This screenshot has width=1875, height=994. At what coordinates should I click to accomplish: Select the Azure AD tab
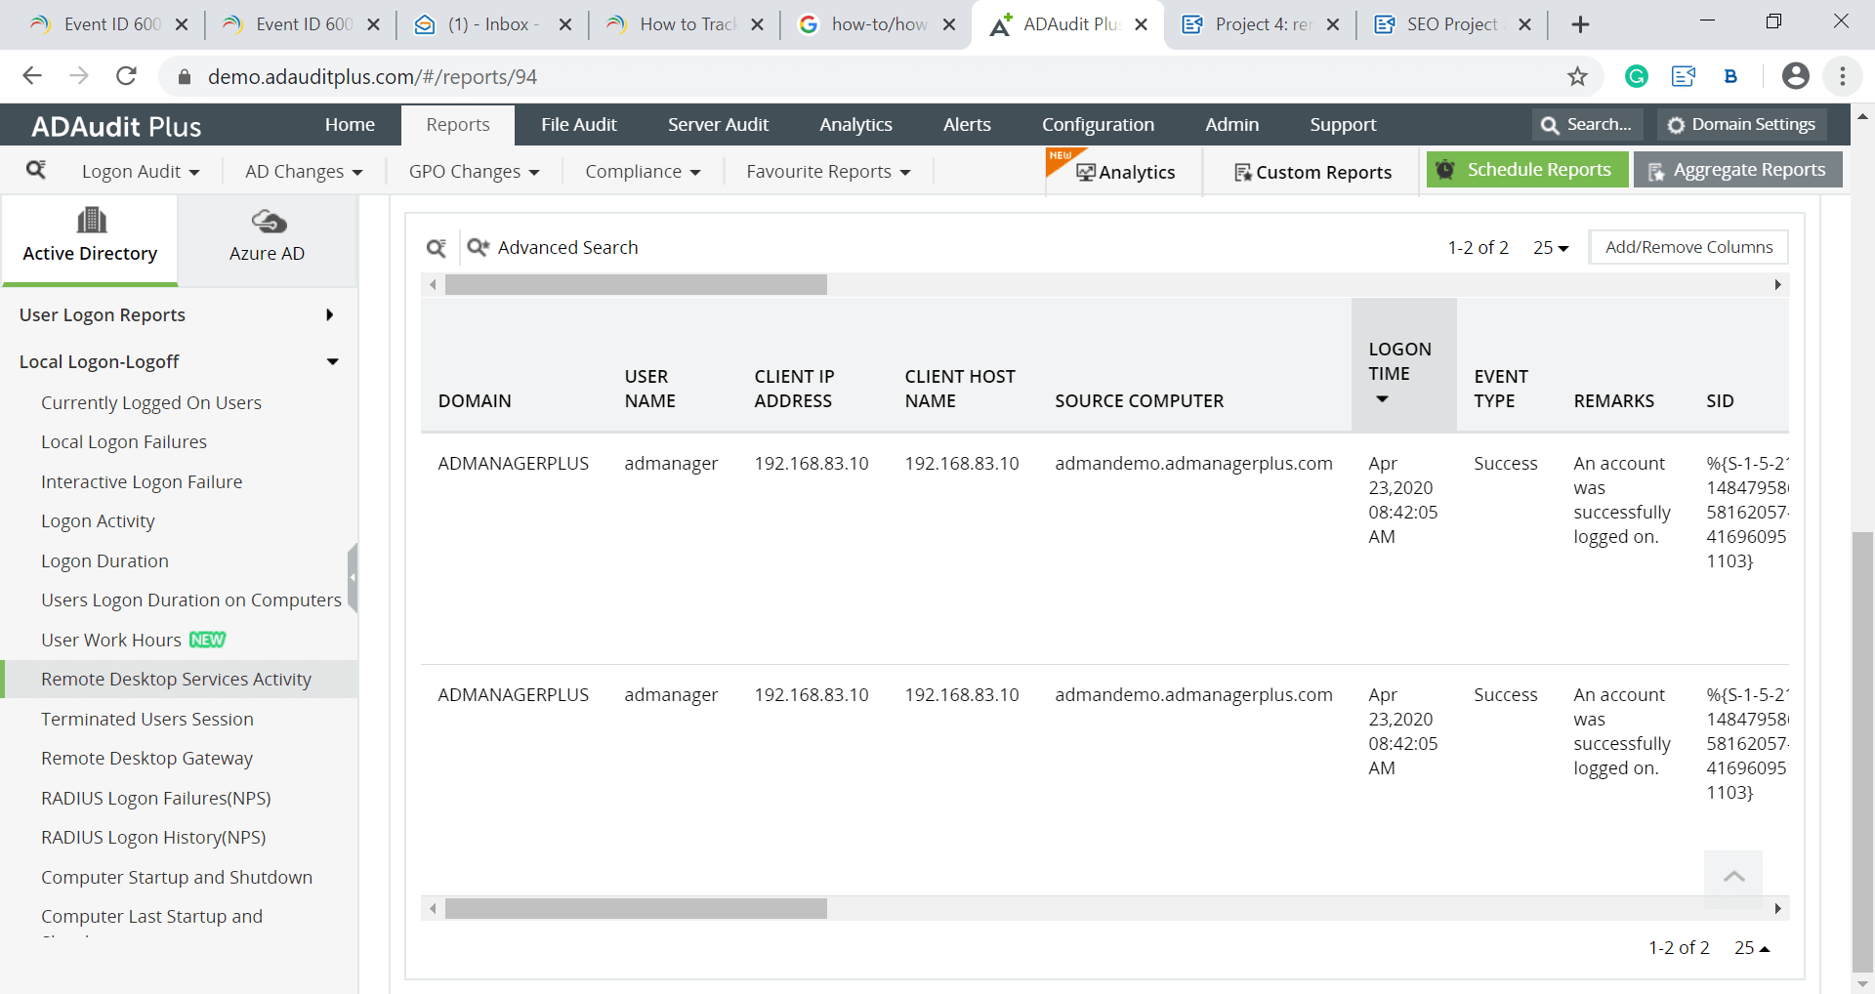click(268, 239)
